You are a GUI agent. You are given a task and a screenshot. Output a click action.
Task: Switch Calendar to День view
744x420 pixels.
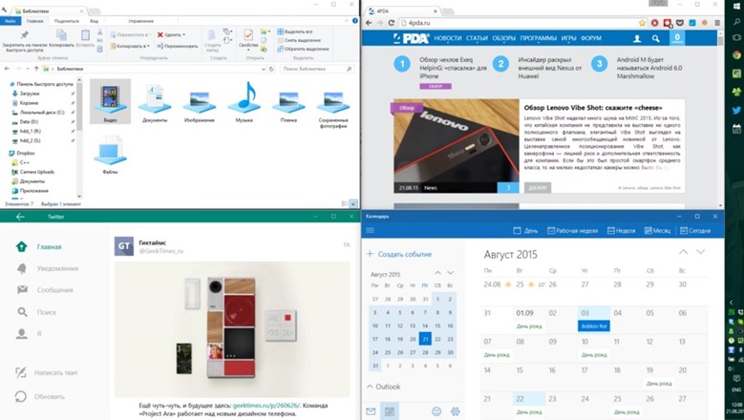click(x=525, y=231)
